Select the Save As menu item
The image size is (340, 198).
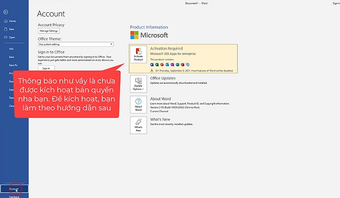(13, 65)
